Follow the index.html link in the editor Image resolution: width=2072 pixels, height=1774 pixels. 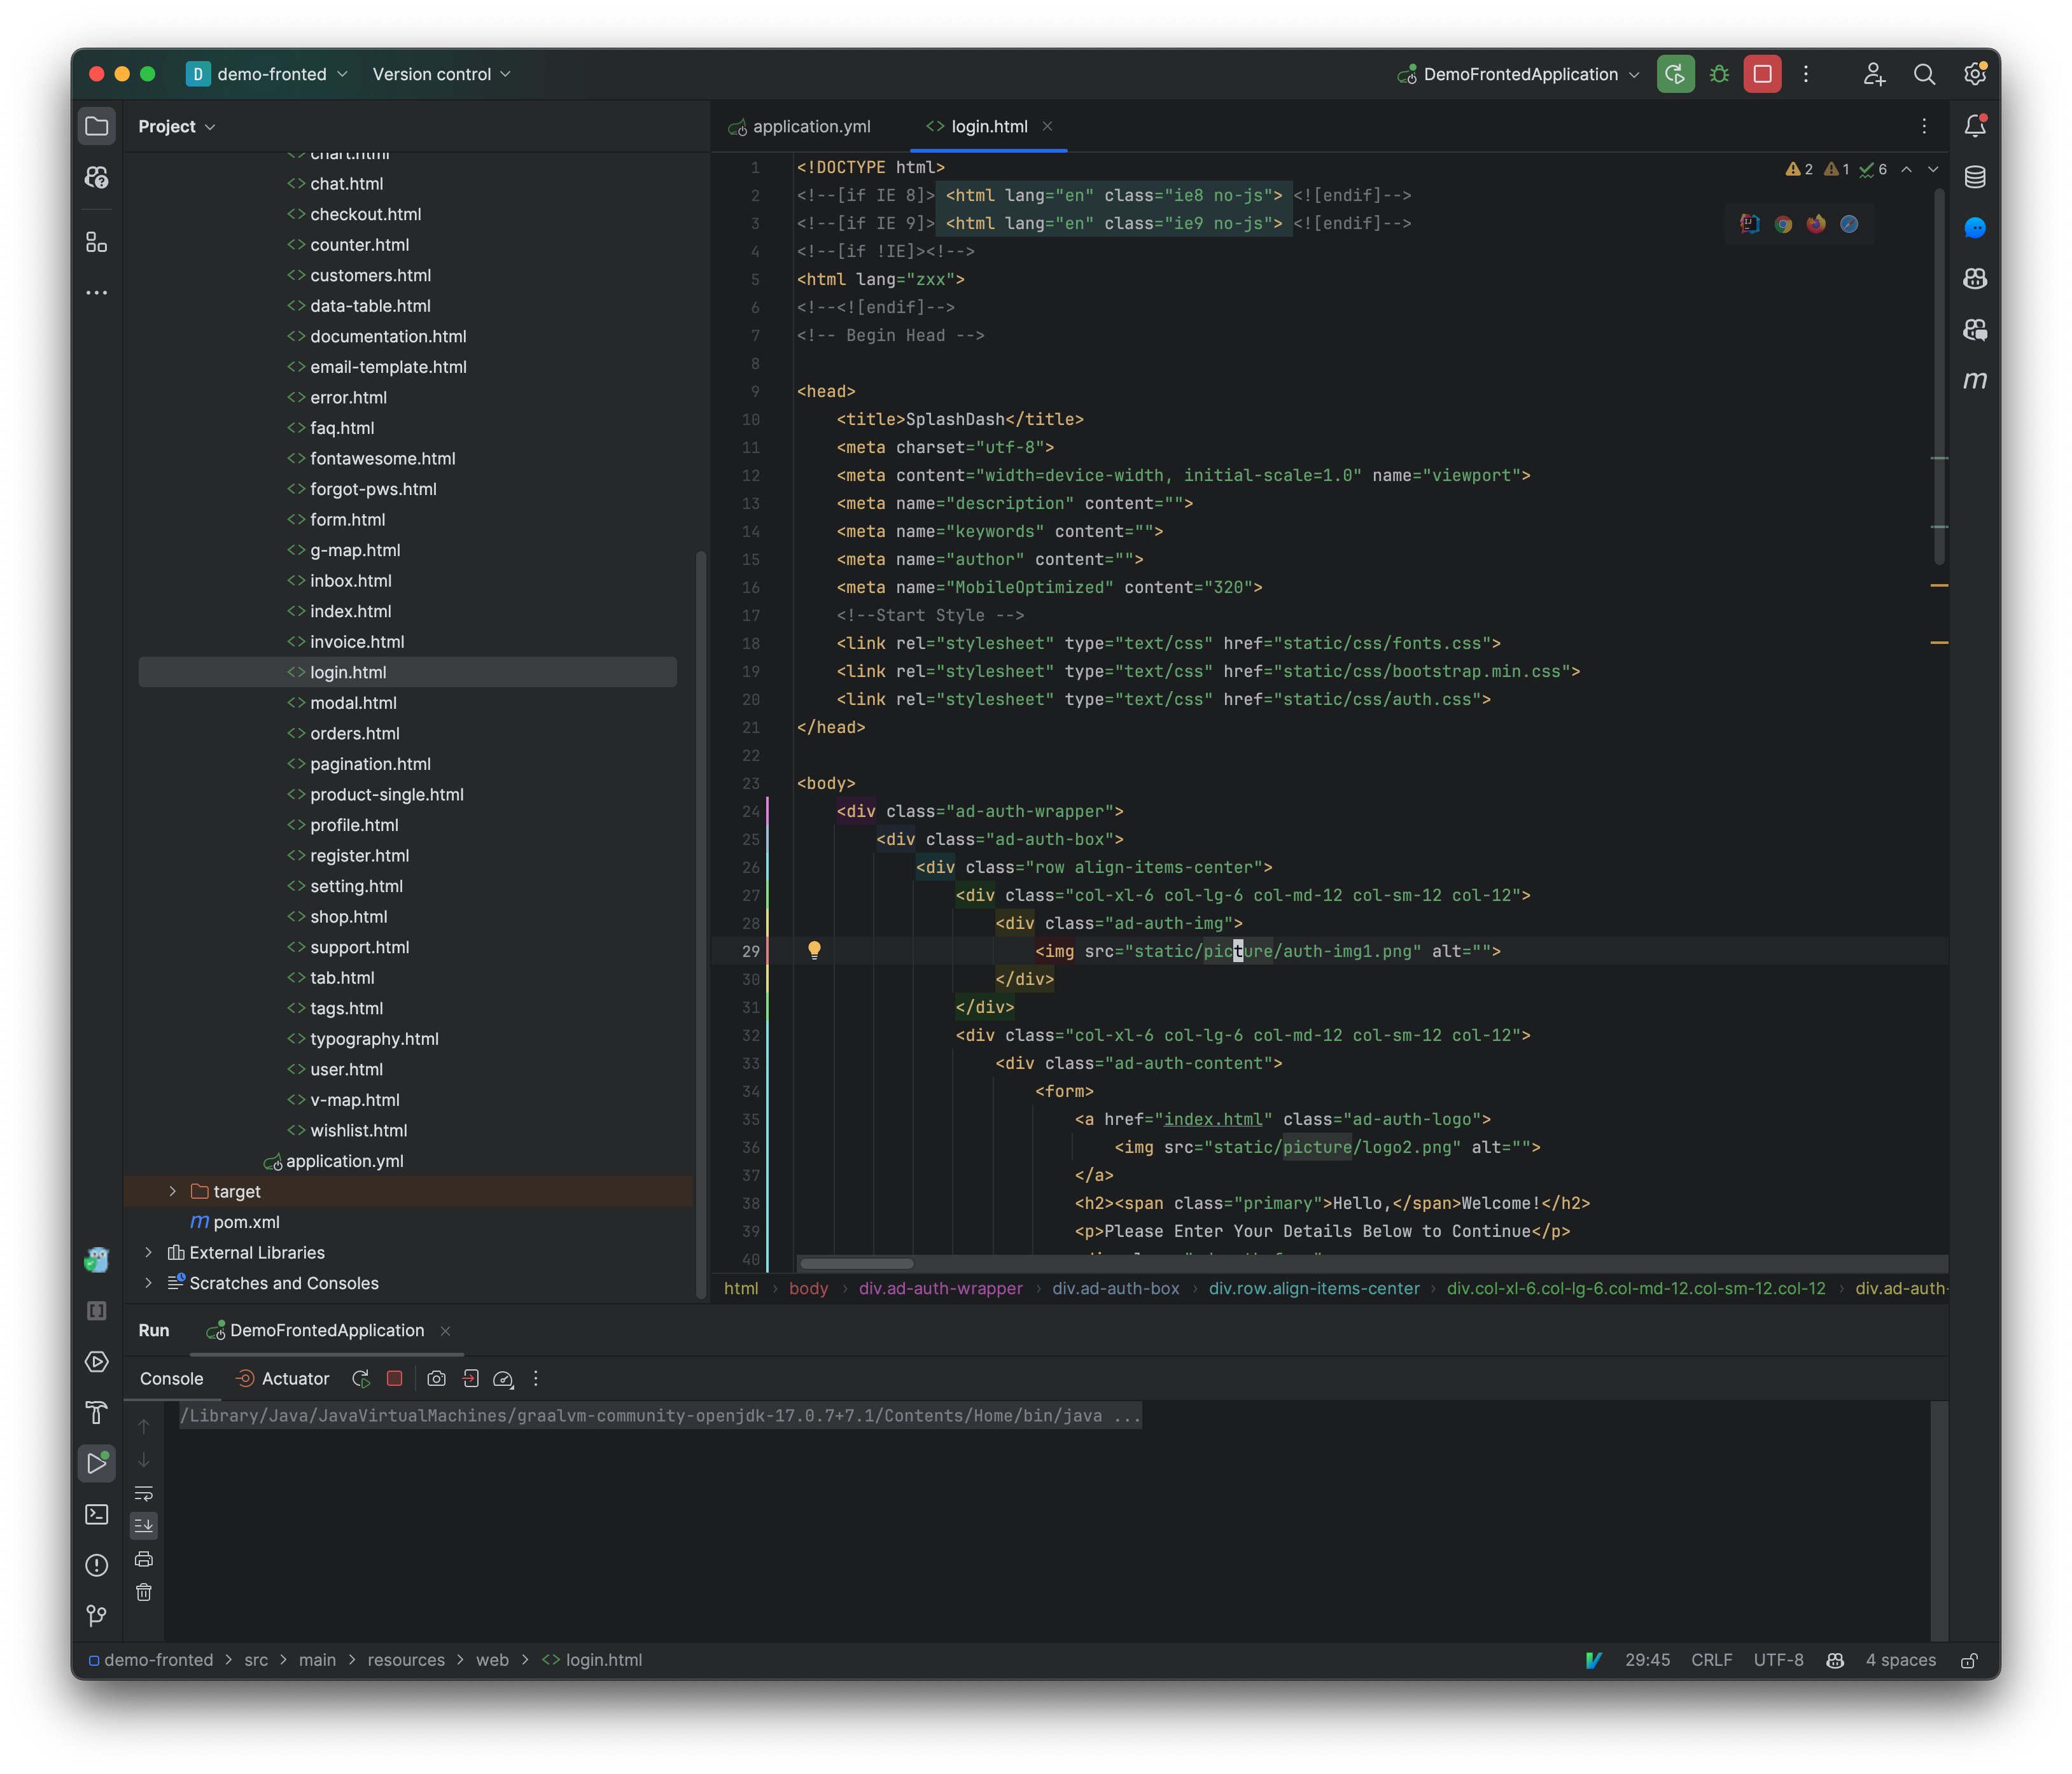(x=1214, y=1119)
